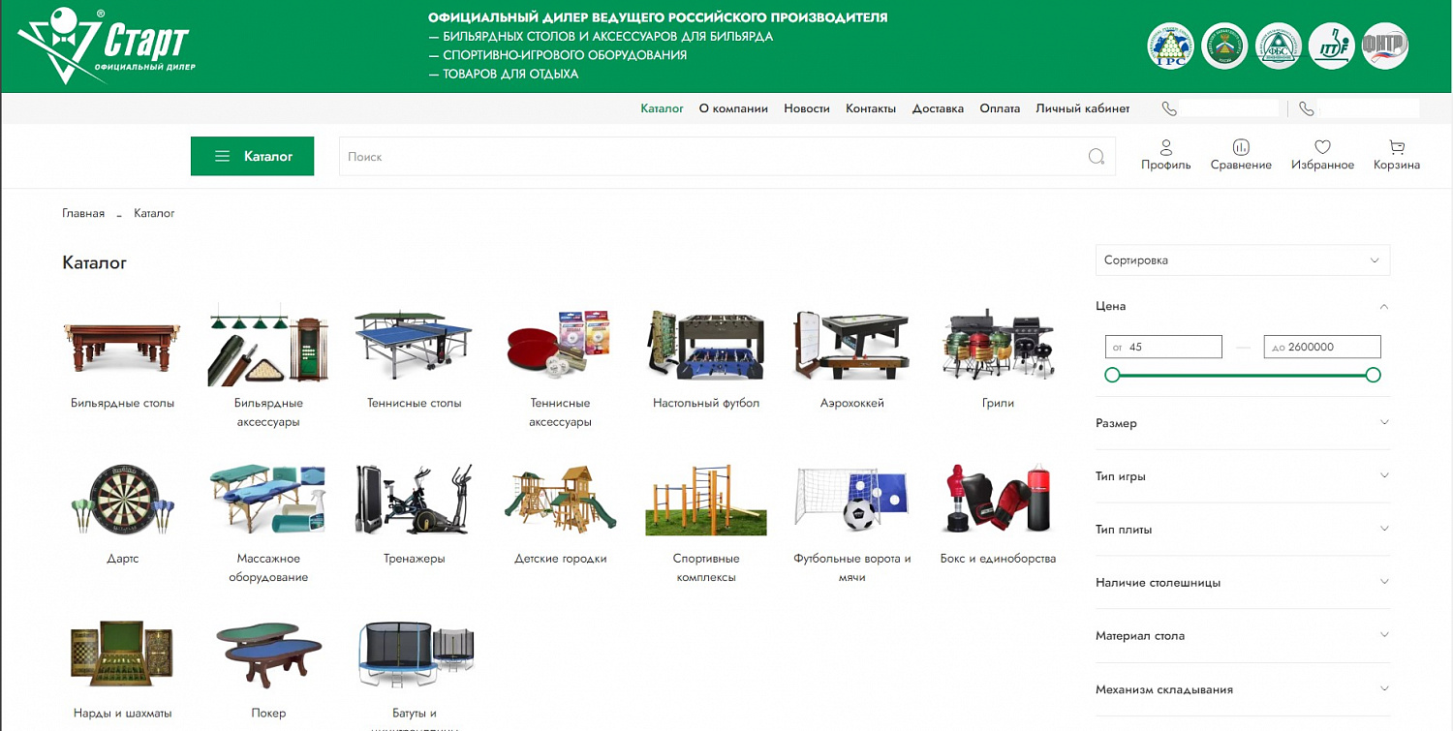Click the ФНТР federation badge icon

[1384, 46]
